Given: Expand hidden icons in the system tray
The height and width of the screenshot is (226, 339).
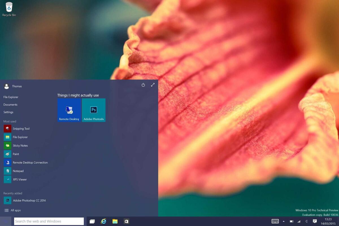Looking at the screenshot, I should (x=284, y=221).
